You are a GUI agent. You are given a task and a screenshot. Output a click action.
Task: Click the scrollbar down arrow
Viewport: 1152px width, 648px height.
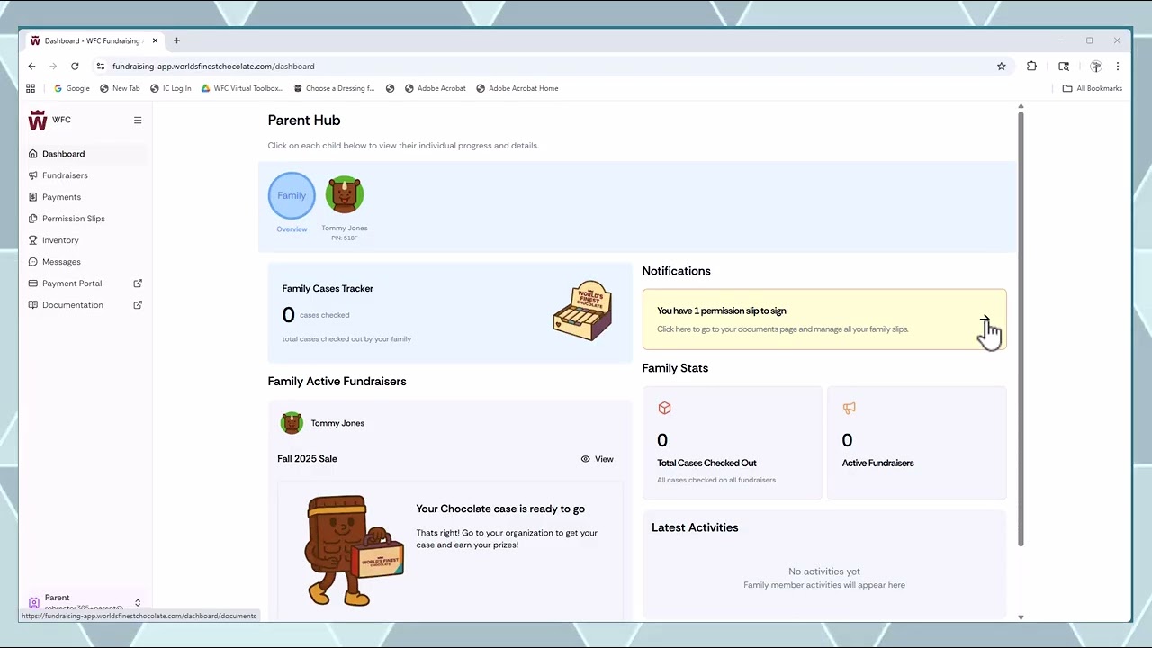coord(1021,617)
